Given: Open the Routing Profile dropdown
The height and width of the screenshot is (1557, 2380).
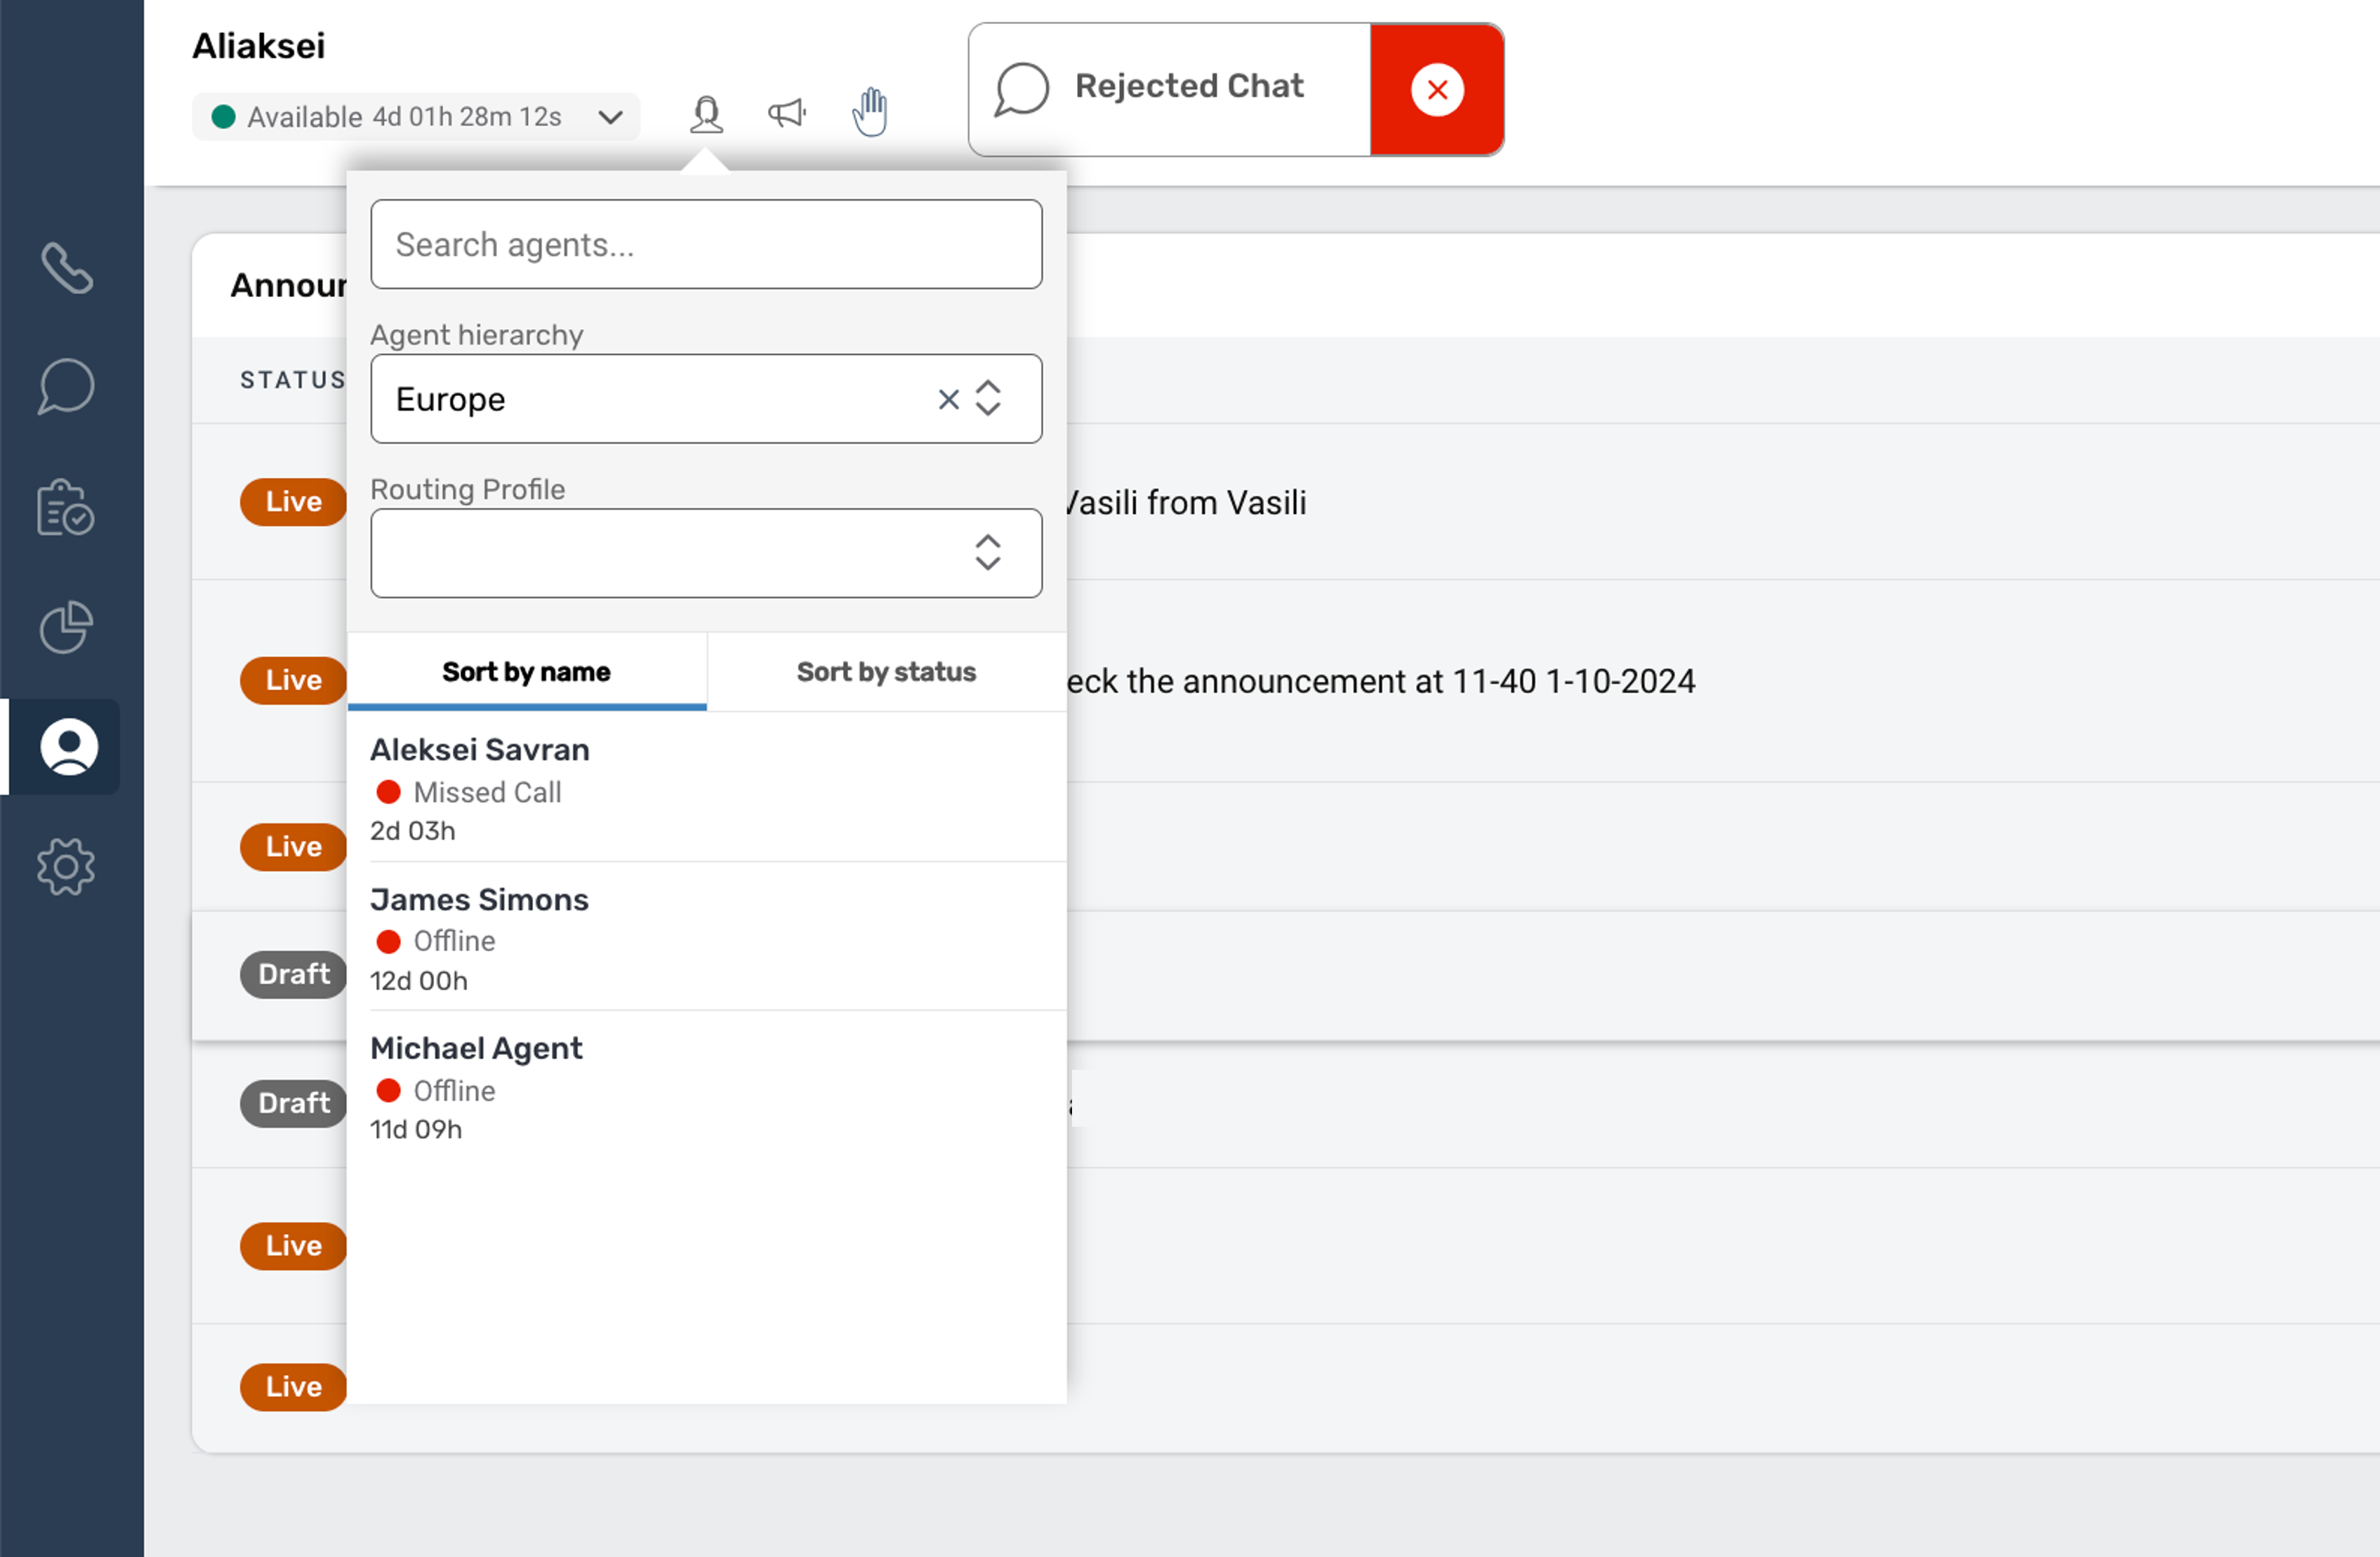Looking at the screenshot, I should [706, 553].
